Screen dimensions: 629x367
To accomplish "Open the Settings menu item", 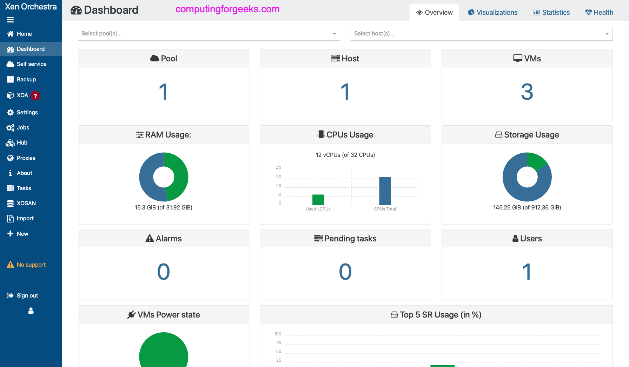I will click(31, 112).
